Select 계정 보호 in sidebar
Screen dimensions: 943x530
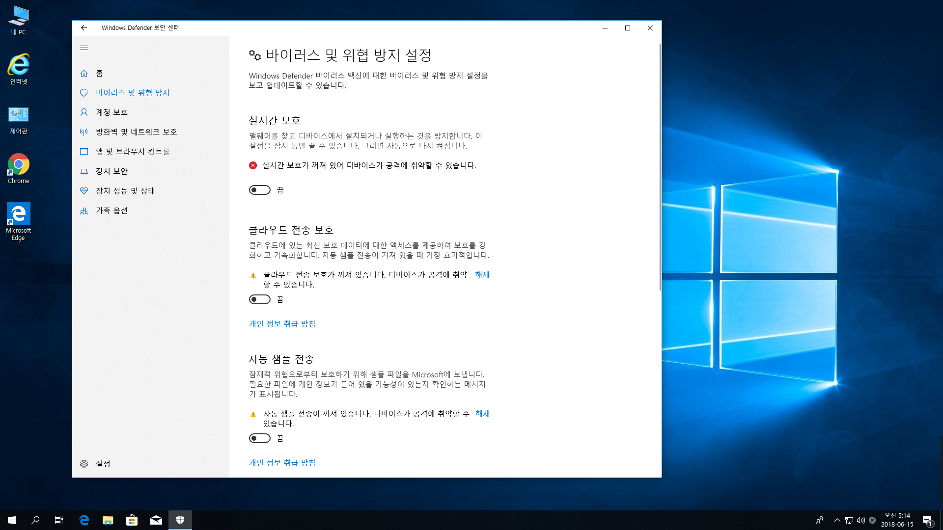(111, 112)
